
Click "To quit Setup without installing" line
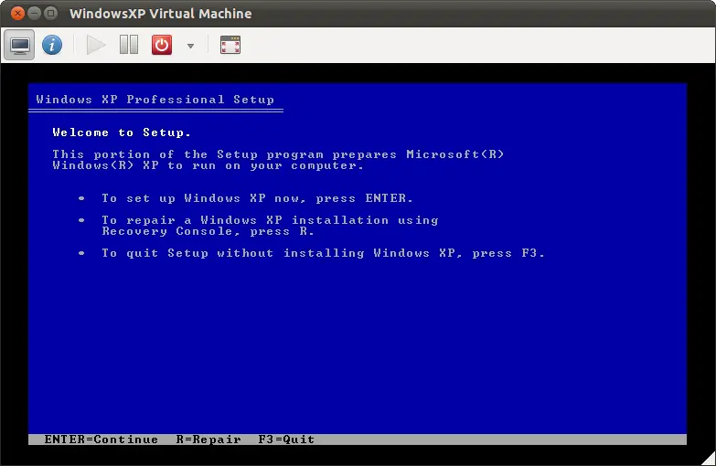pos(324,253)
